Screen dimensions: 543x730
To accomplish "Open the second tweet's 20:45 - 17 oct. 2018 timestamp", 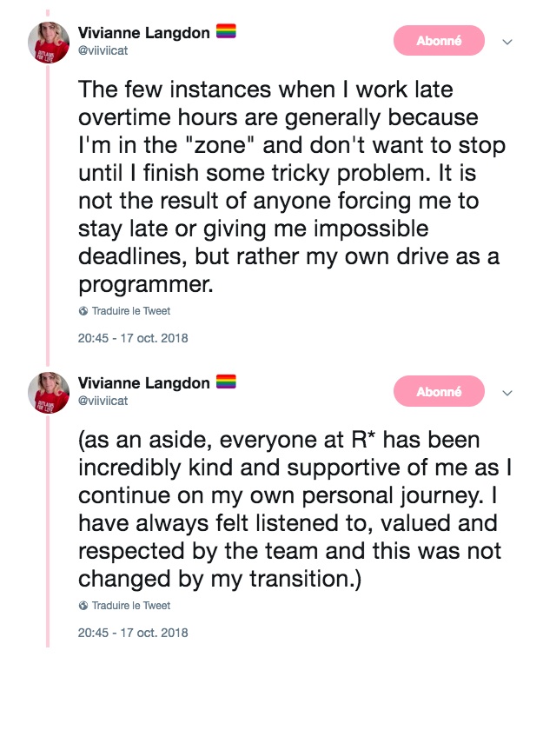I will [133, 633].
